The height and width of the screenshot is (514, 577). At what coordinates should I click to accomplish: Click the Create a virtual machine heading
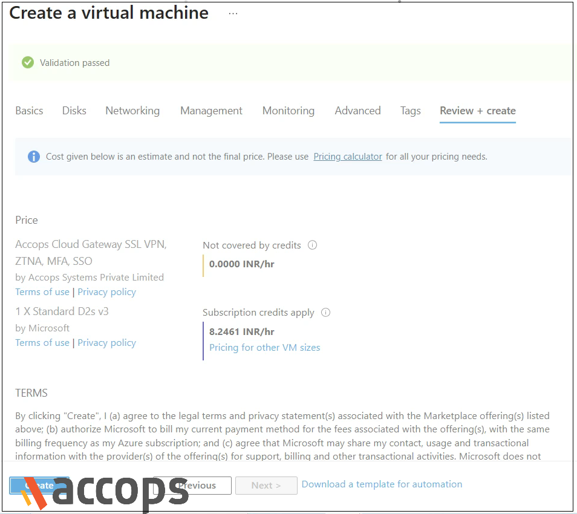(x=109, y=13)
